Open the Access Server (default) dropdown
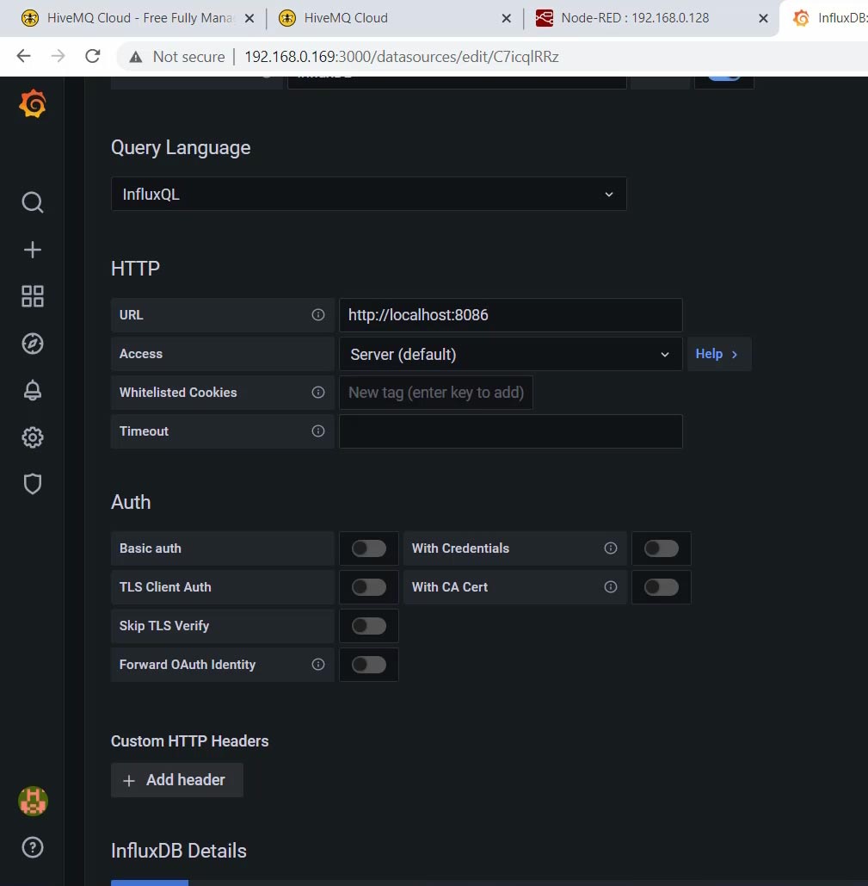 coord(511,354)
